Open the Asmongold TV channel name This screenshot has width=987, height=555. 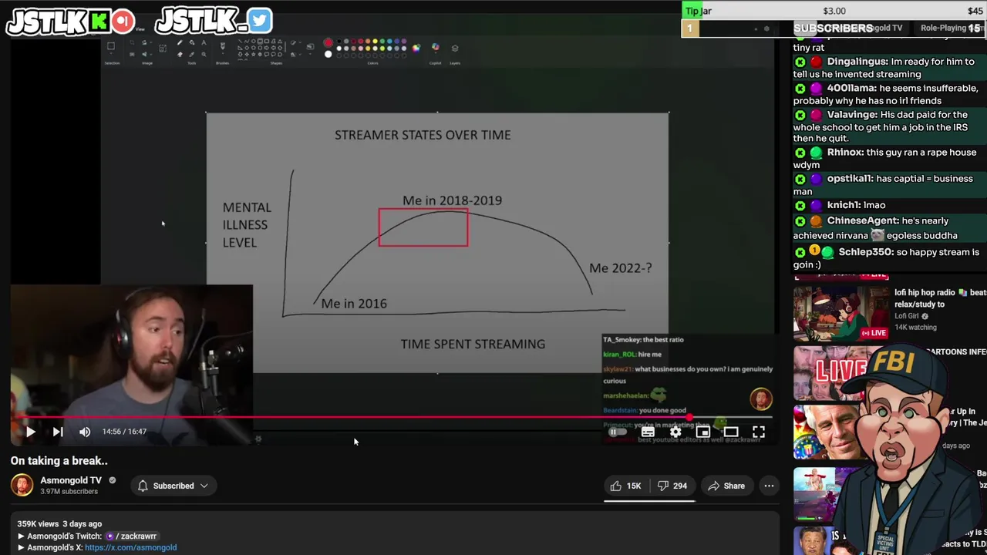(x=71, y=480)
